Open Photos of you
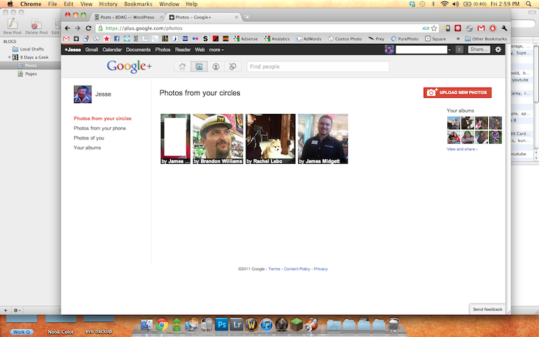The image size is (539, 337). pyautogui.click(x=89, y=138)
